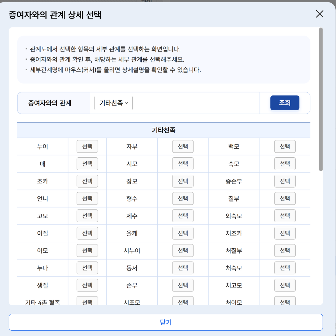
Task: Select 백모 with its 선택 button
Action: pos(285,146)
